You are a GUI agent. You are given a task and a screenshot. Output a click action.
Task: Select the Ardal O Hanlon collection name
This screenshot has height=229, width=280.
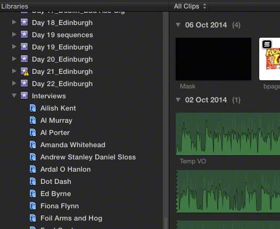pos(65,169)
